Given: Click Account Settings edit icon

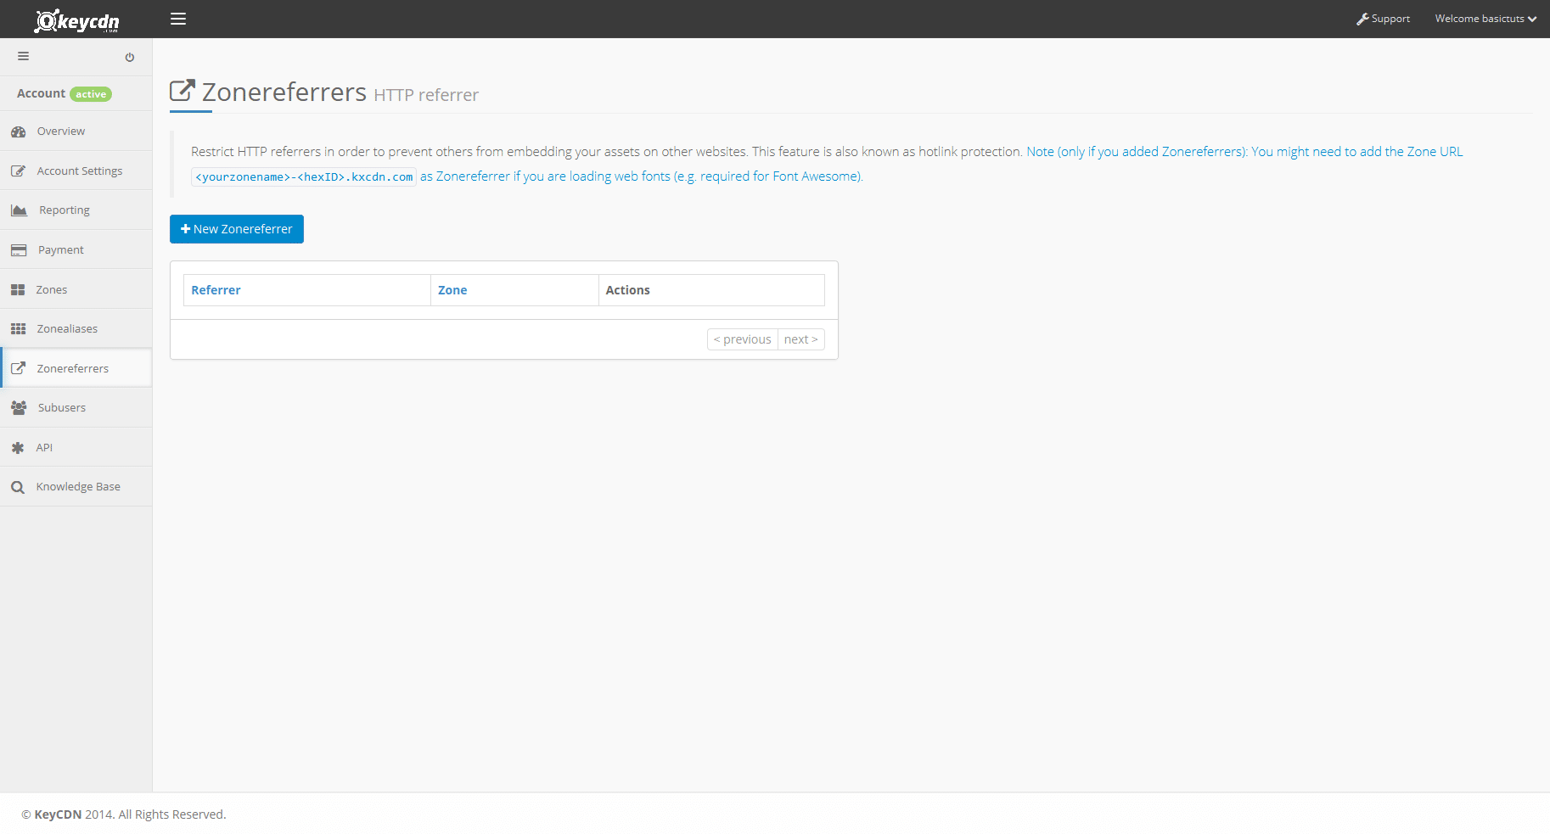Looking at the screenshot, I should pyautogui.click(x=19, y=171).
